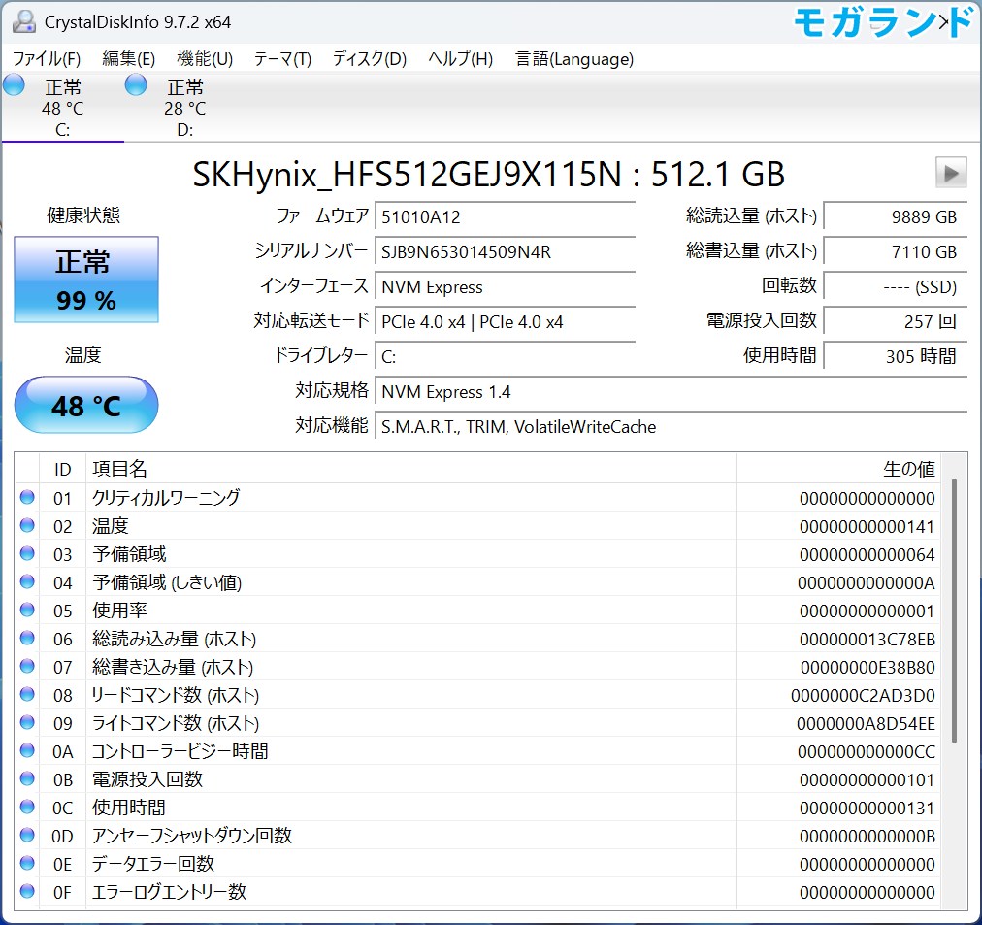The height and width of the screenshot is (925, 982).
Task: Click the 48 °C temperature gauge
Action: click(x=85, y=405)
